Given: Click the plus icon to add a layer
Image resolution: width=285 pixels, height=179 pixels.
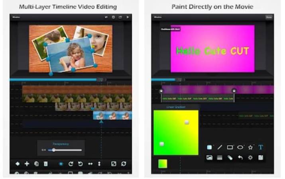Looking at the screenshot, I should [27, 163].
